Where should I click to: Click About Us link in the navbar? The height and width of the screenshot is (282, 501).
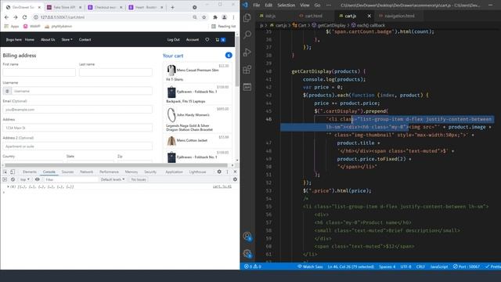[48, 40]
